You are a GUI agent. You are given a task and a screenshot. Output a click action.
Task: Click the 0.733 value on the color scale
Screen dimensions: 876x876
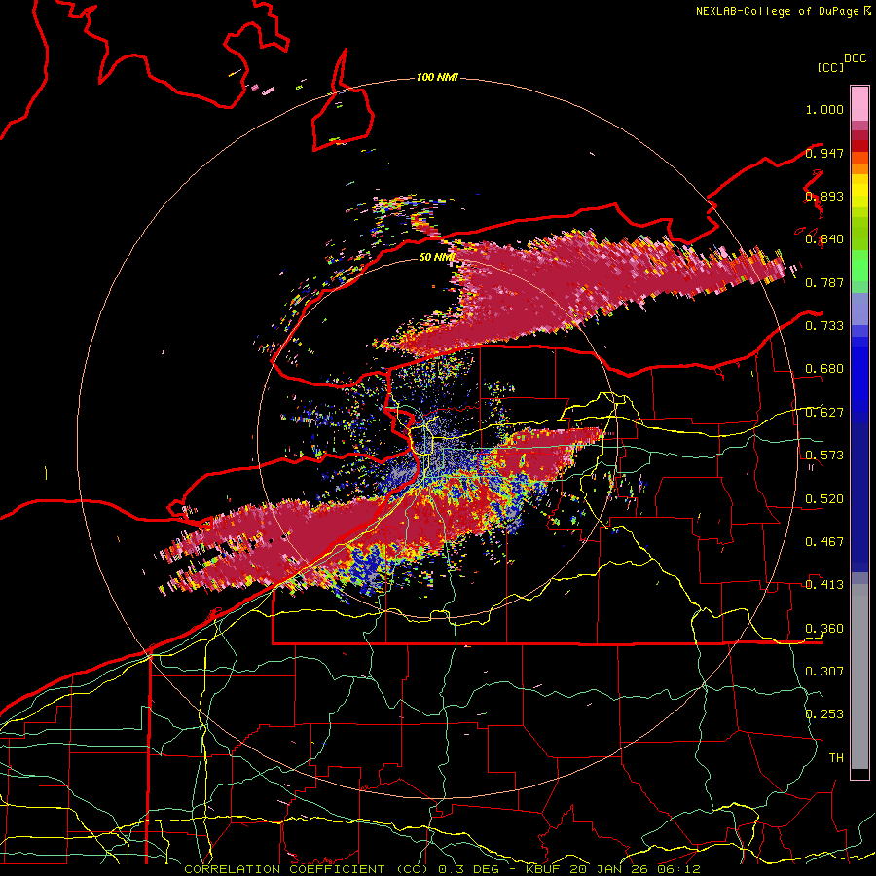point(824,325)
